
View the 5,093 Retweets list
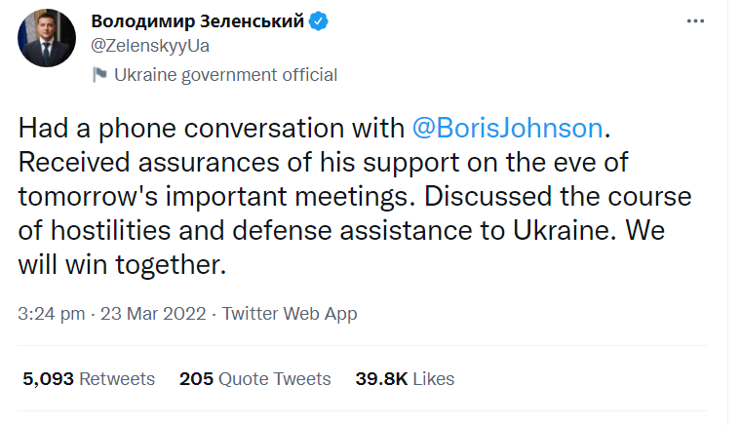[x=87, y=378]
